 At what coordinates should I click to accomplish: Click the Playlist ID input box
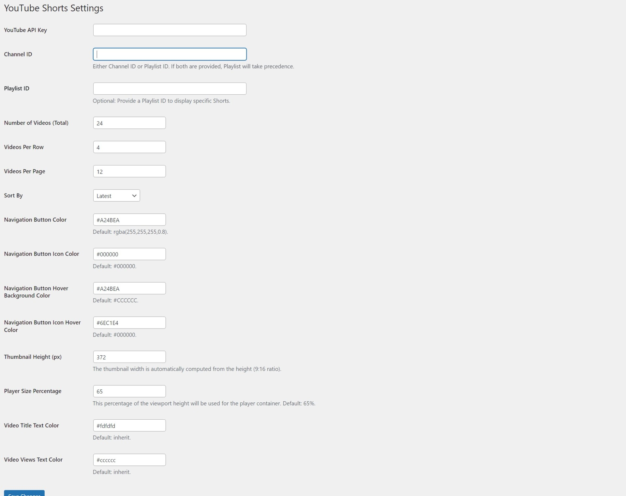(x=170, y=88)
